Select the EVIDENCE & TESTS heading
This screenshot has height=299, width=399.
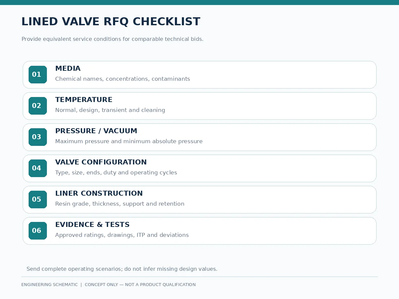92,225
